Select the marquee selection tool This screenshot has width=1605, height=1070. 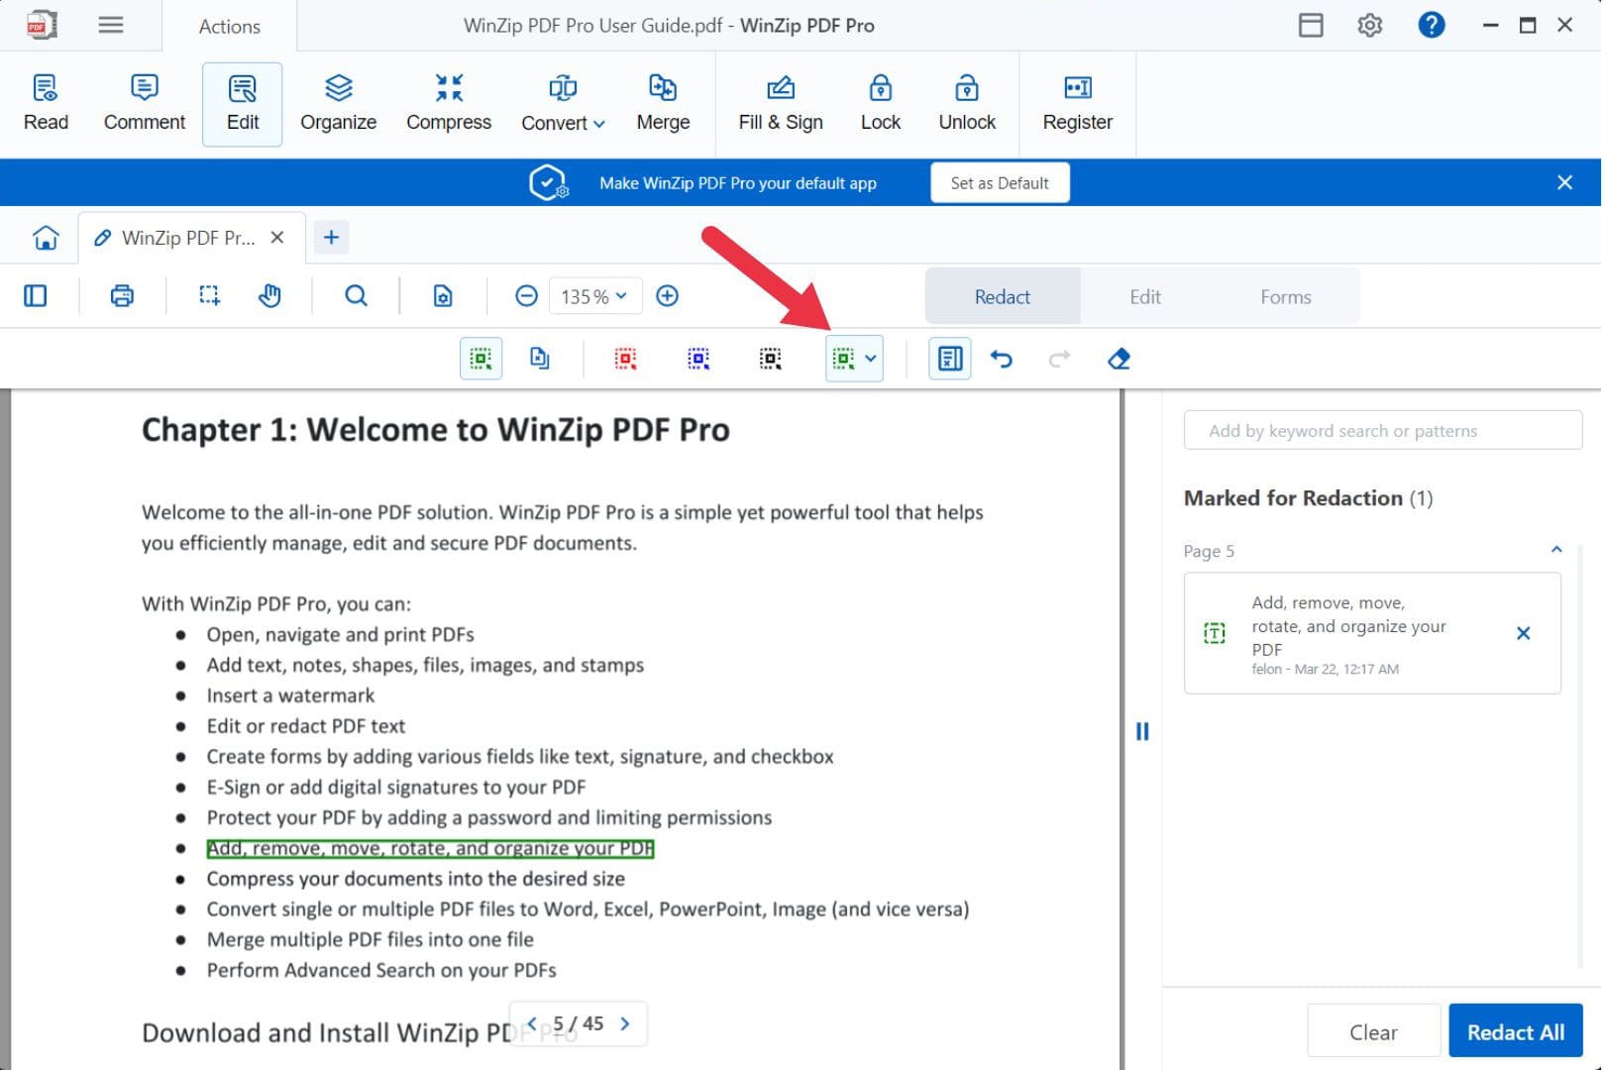[209, 296]
